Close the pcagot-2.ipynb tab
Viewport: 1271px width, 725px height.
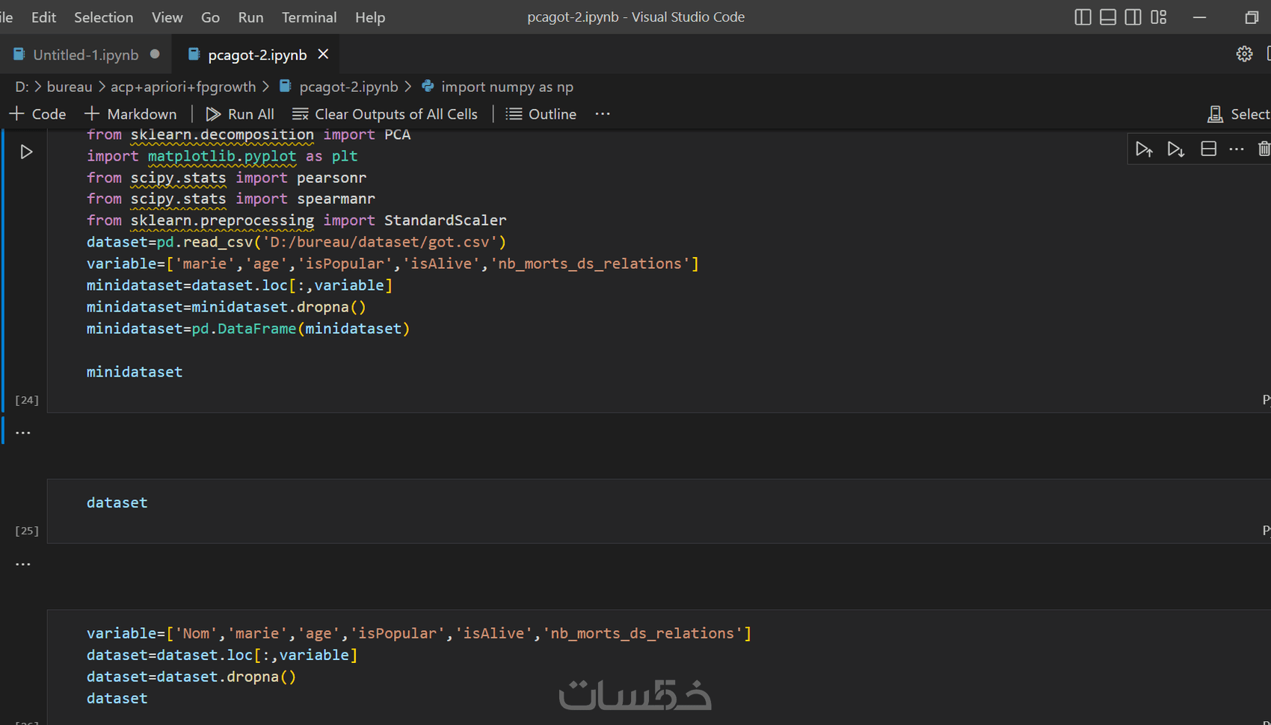[323, 54]
